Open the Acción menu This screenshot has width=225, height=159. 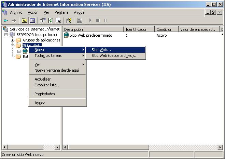pyautogui.click(x=33, y=13)
